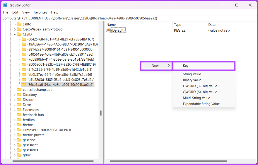
Task: Click the firefox folder icon
Action: pyautogui.click(x=19, y=125)
